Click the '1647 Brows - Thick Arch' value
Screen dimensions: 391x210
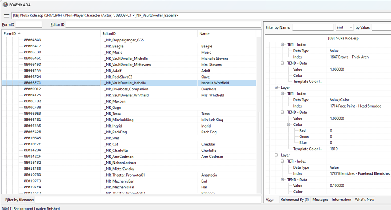coord(349,57)
